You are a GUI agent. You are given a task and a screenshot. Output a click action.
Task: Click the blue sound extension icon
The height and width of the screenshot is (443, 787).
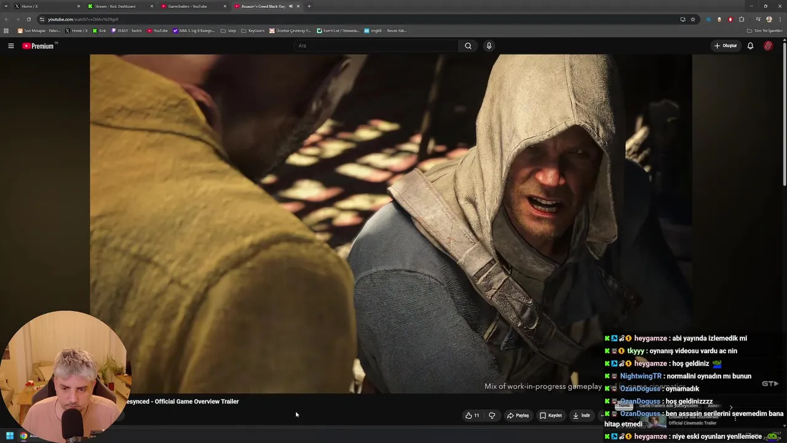[x=708, y=19]
